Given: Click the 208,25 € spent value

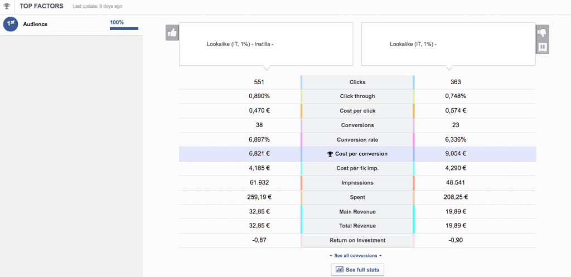Looking at the screenshot, I should point(456,197).
